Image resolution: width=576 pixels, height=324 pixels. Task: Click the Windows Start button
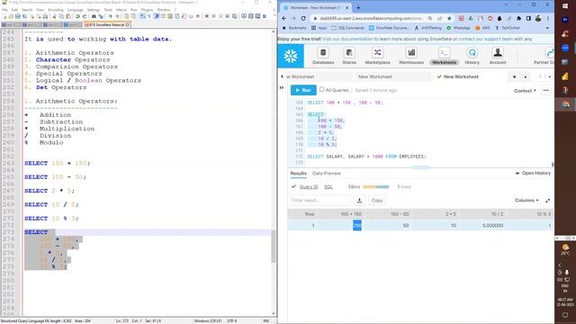(565, 5)
